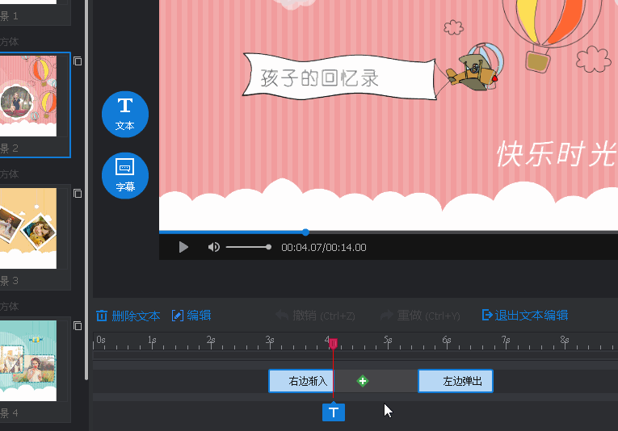Viewport: 618px width, 431px height.
Task: Click the copy icon beside scene 3
Action: point(78,193)
